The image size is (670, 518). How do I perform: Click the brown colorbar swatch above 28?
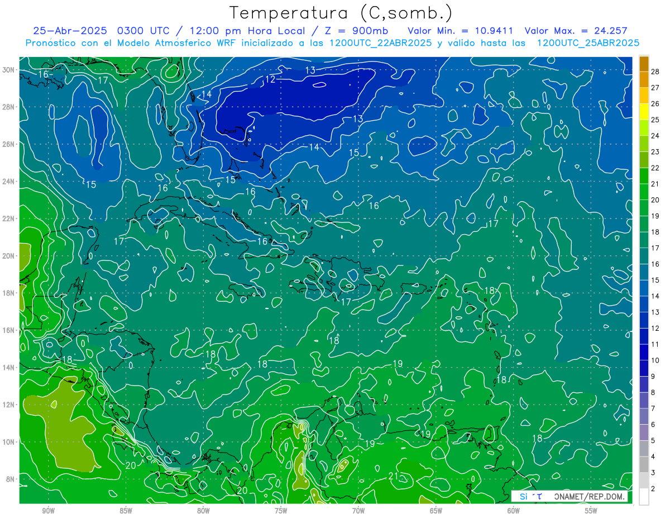click(x=644, y=64)
